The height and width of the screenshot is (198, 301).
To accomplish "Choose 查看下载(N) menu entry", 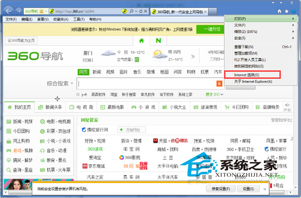I will pyautogui.click(x=260, y=47).
